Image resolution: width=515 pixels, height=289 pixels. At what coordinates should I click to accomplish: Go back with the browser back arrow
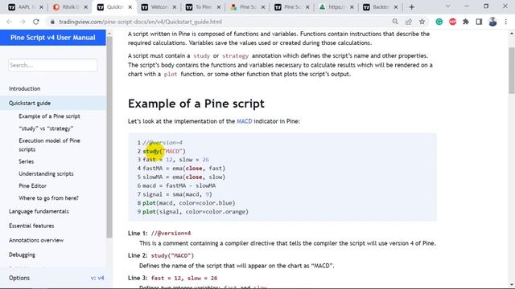pos(9,22)
